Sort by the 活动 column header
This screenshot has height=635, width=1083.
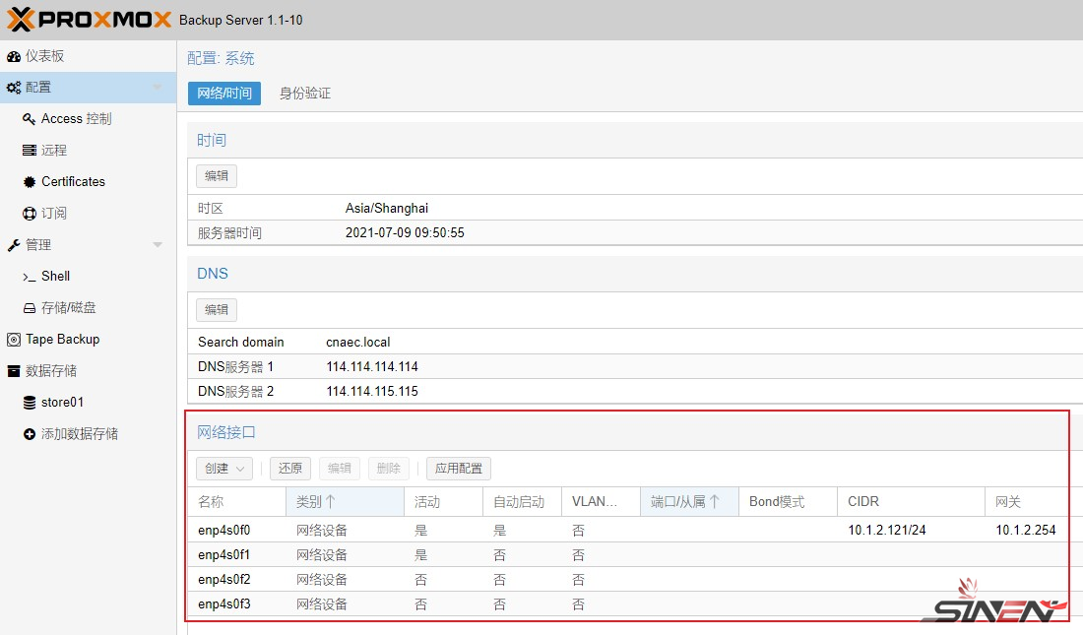pos(443,502)
